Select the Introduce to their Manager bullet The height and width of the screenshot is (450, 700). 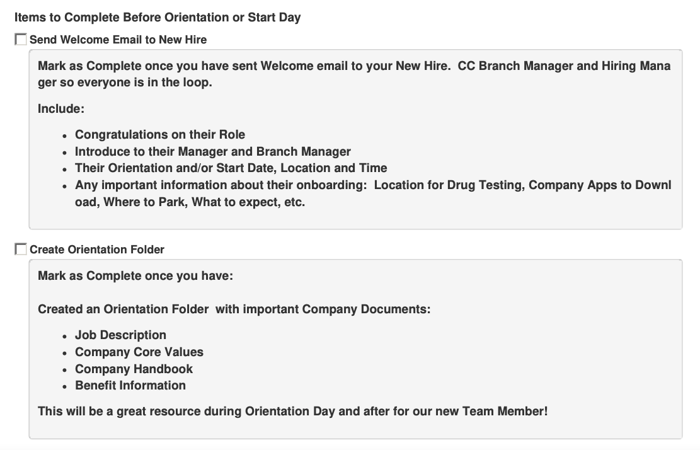pos(213,151)
